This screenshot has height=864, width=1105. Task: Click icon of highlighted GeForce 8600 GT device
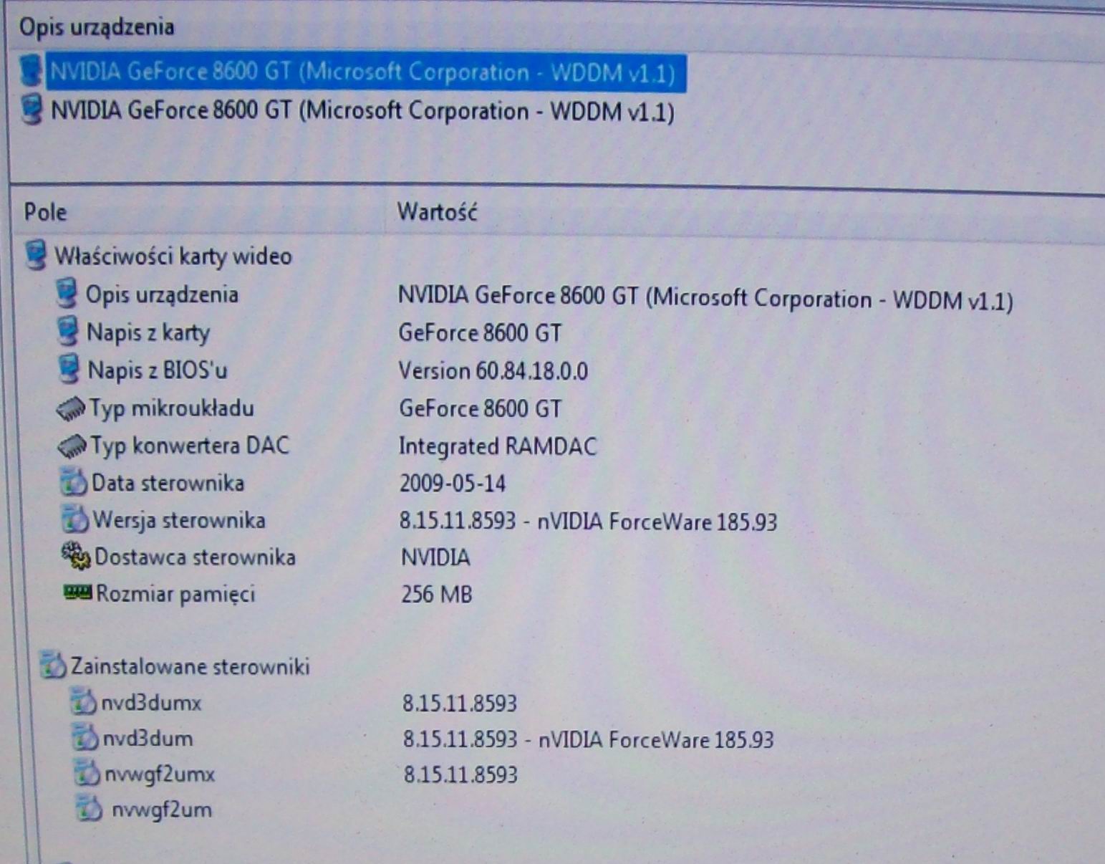pos(31,71)
